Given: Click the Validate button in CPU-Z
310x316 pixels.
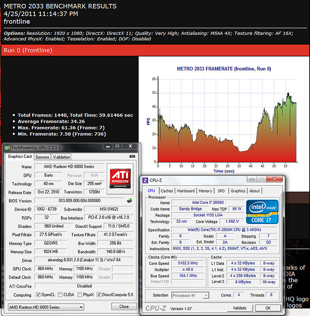Looking at the screenshot, I should coord(239,308).
